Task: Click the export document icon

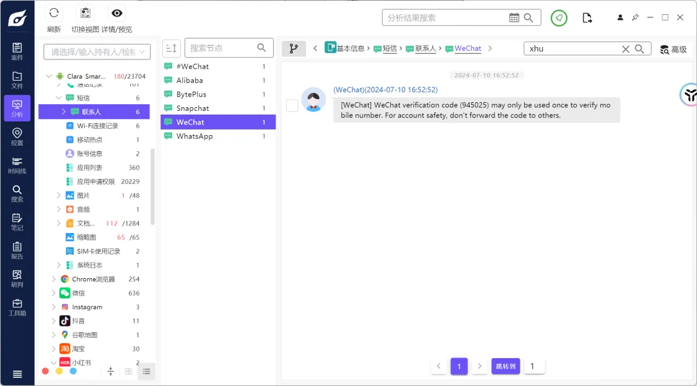Action: 587,18
